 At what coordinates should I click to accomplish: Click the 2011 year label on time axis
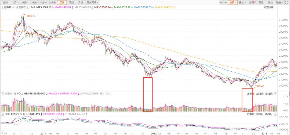pyautogui.click(x=43, y=133)
